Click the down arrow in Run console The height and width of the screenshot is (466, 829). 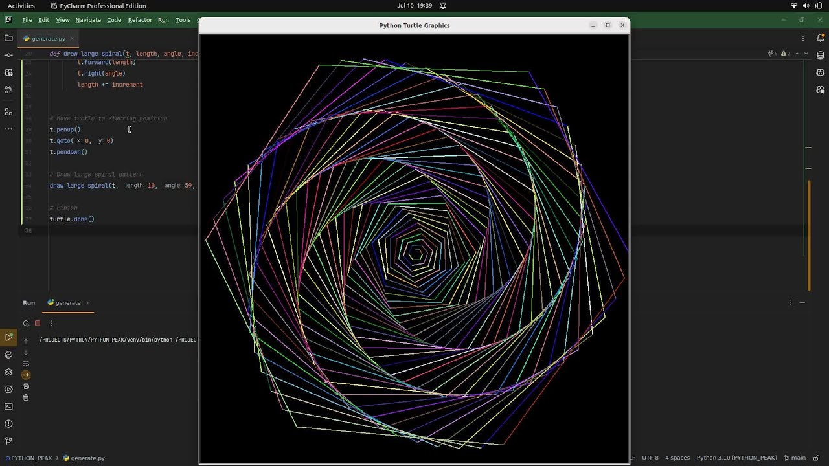point(26,353)
